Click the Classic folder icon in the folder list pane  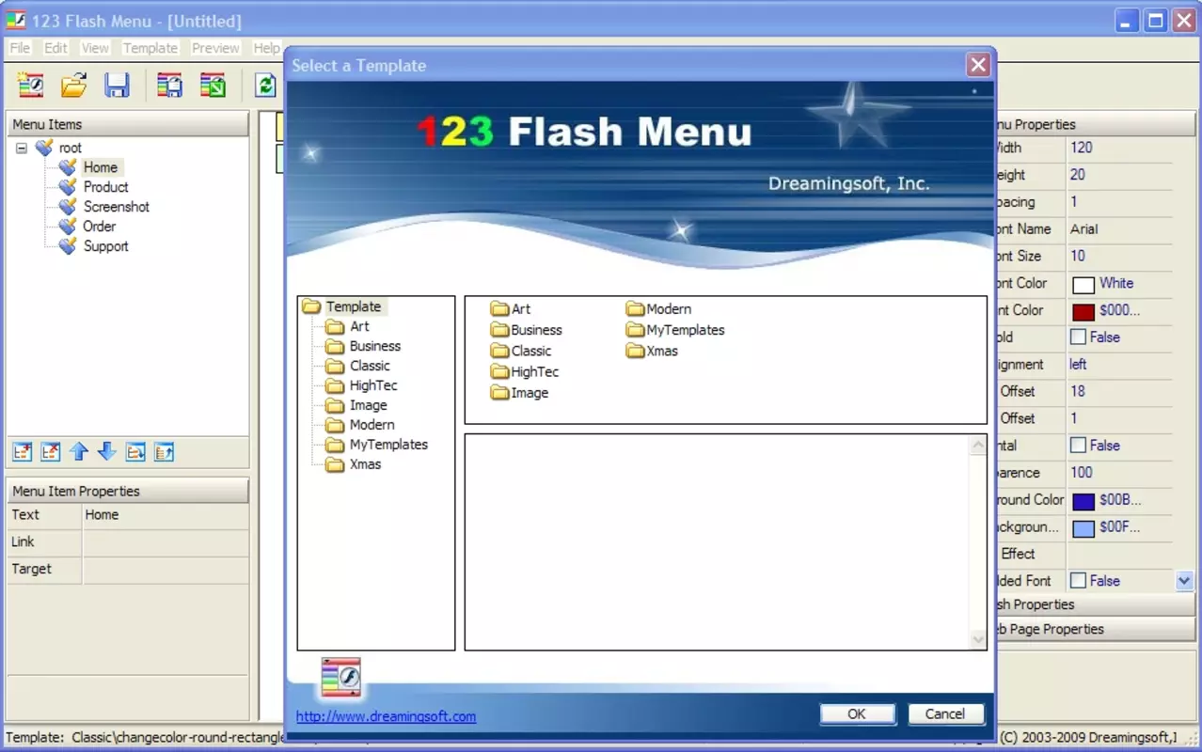click(x=499, y=351)
